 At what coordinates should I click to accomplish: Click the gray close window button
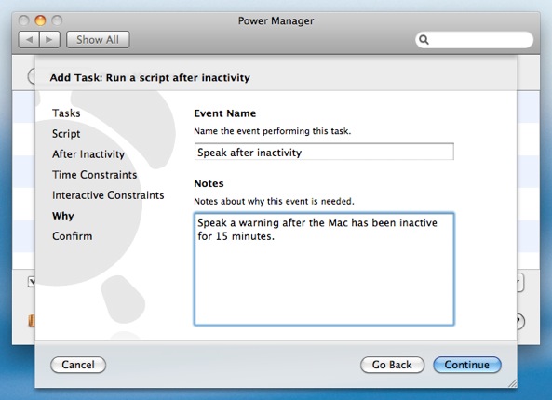click(x=23, y=20)
